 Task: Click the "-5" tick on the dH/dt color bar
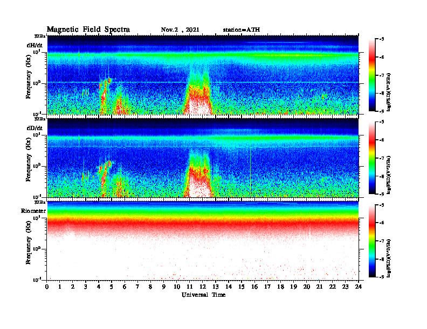pyautogui.click(x=382, y=39)
